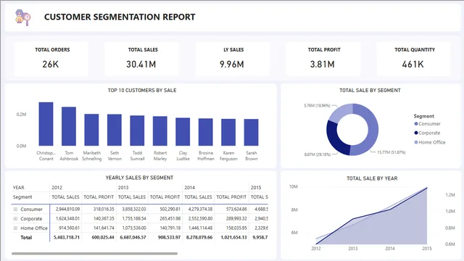Expand the Consumer segment row
The width and height of the screenshot is (464, 261).
(15, 210)
